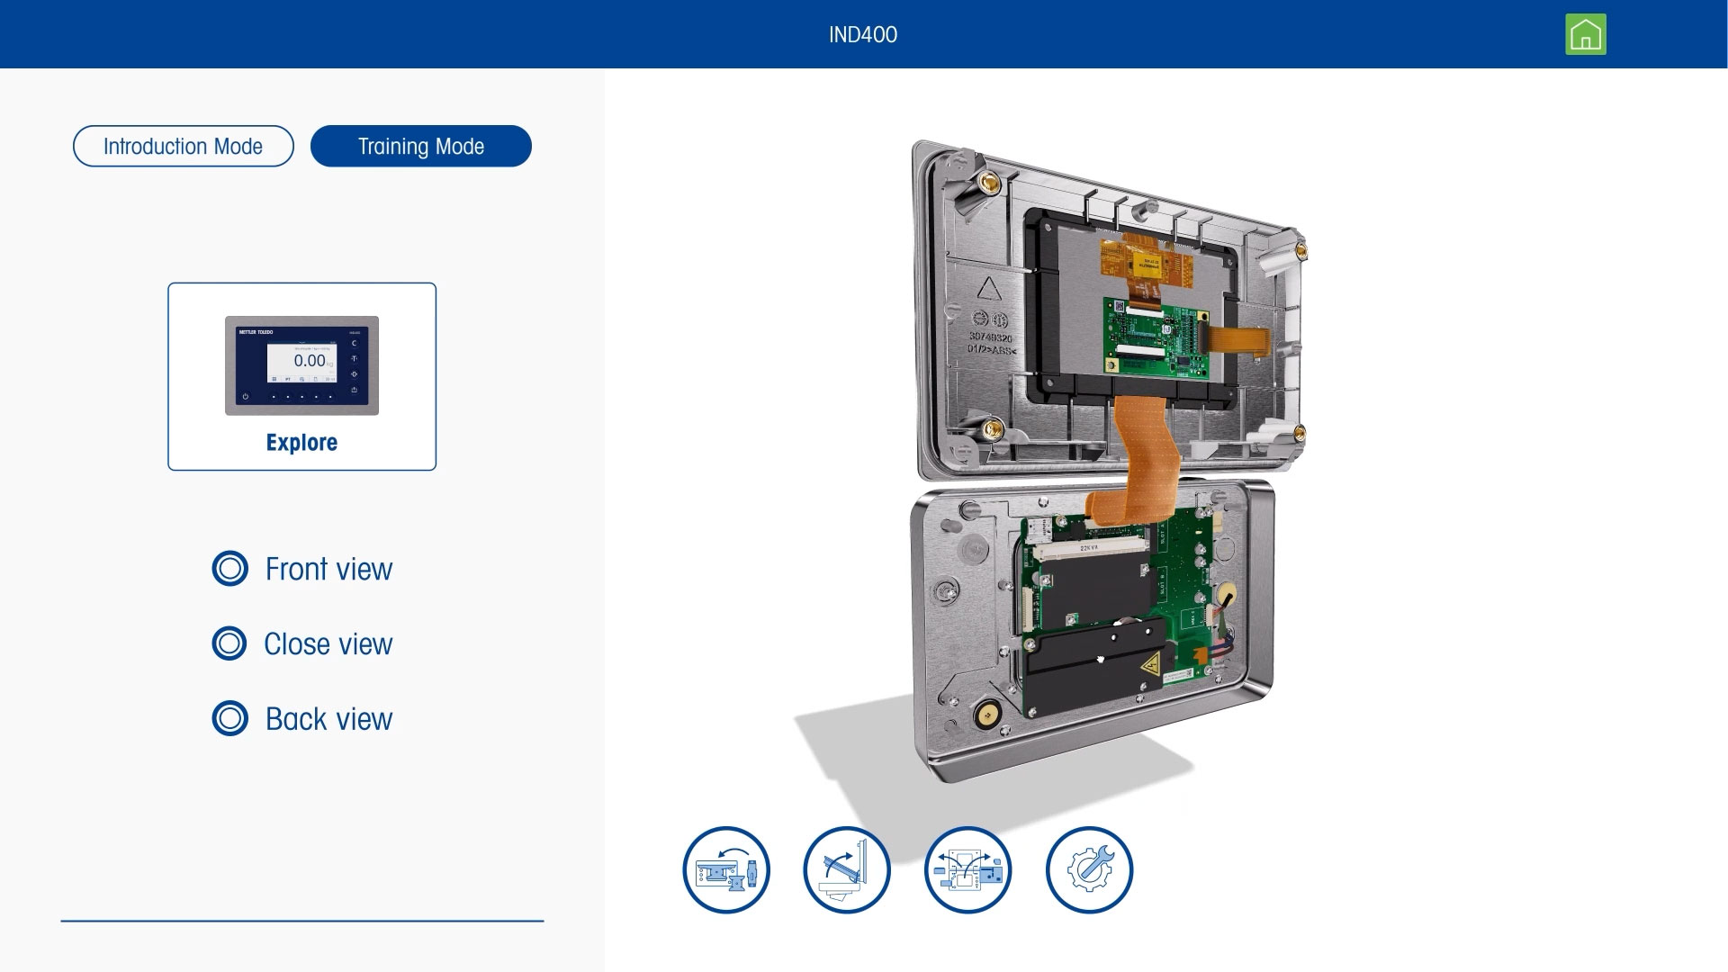1728x972 pixels.
Task: Select the Back view radio button
Action: tap(229, 718)
